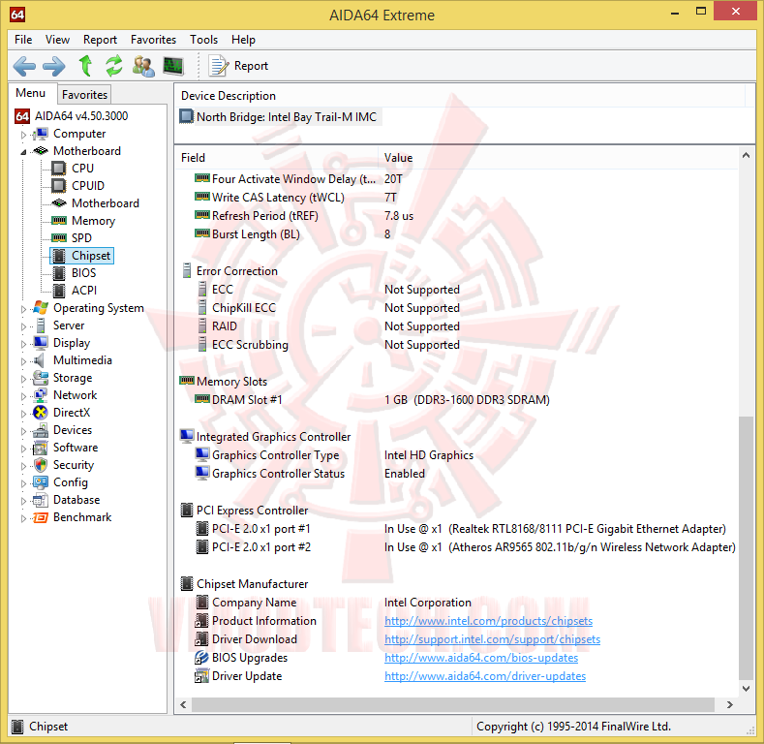Click the Display monitor icon
Viewport: 764px width, 744px height.
pyautogui.click(x=41, y=343)
